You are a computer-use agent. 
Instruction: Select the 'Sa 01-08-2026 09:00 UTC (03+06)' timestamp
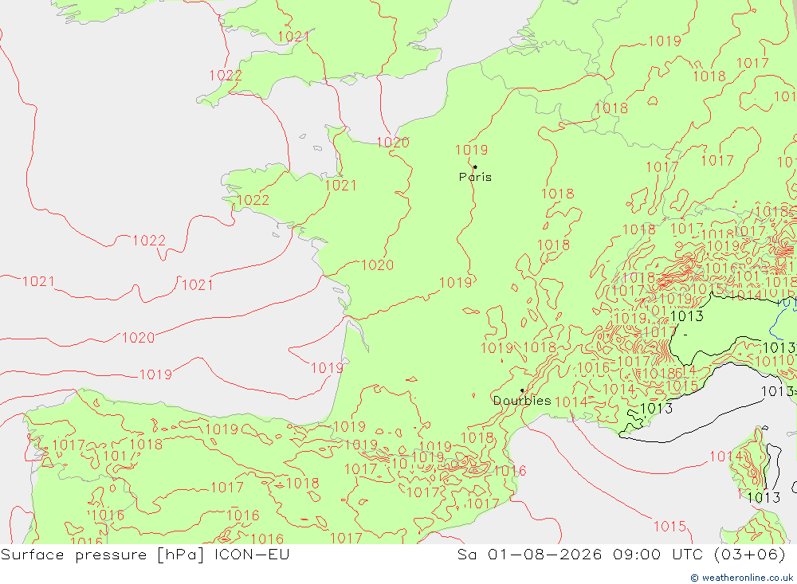(621, 554)
